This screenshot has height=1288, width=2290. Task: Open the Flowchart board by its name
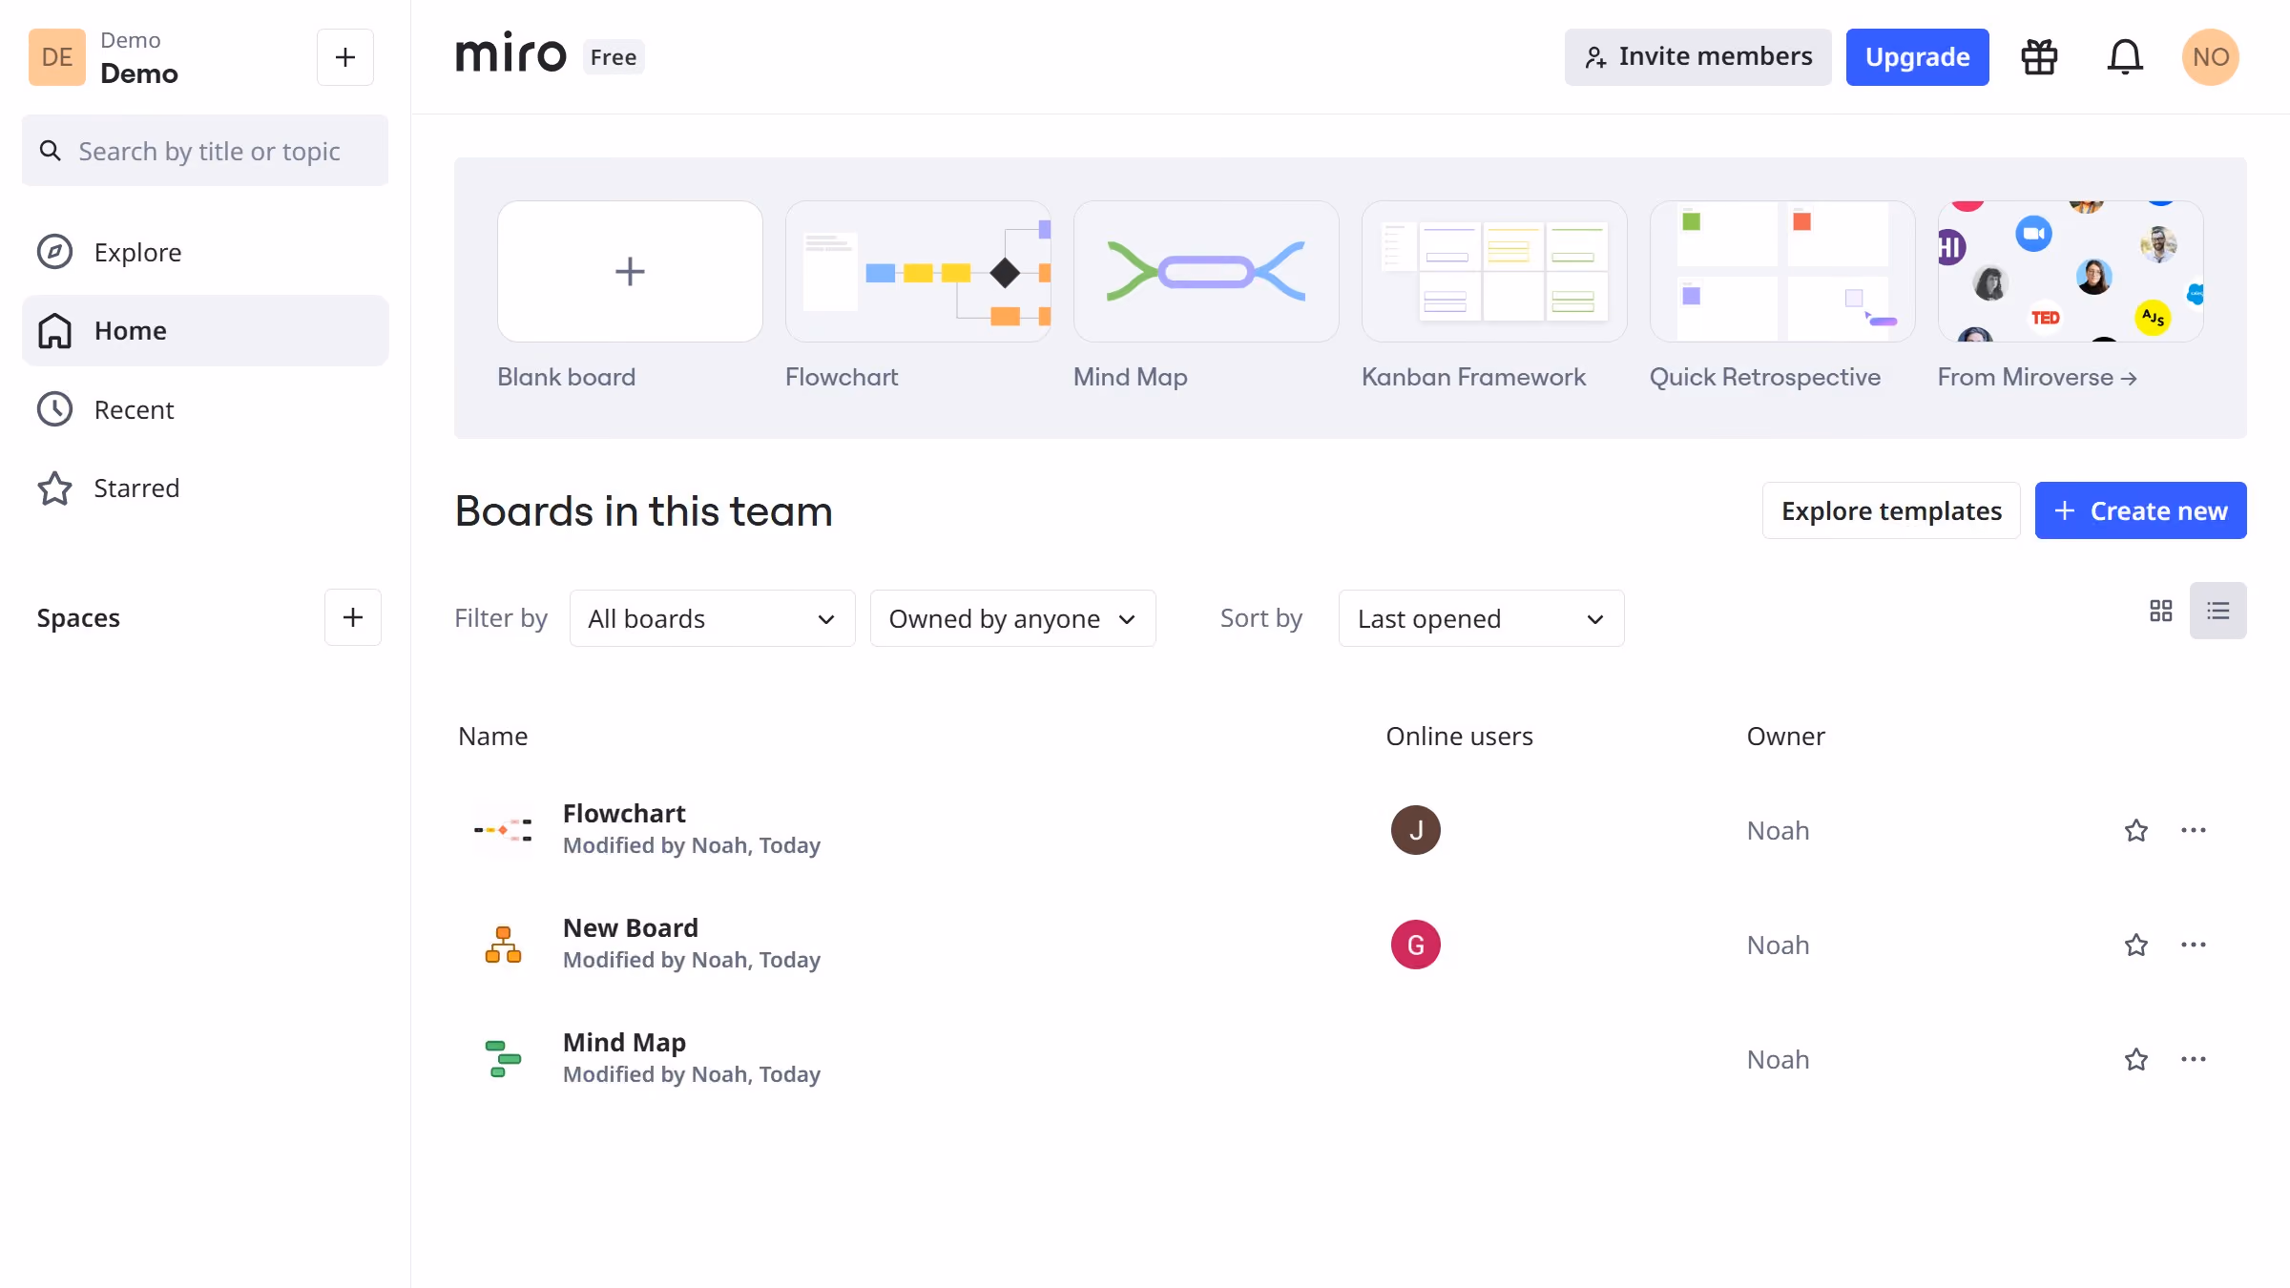pos(624,813)
